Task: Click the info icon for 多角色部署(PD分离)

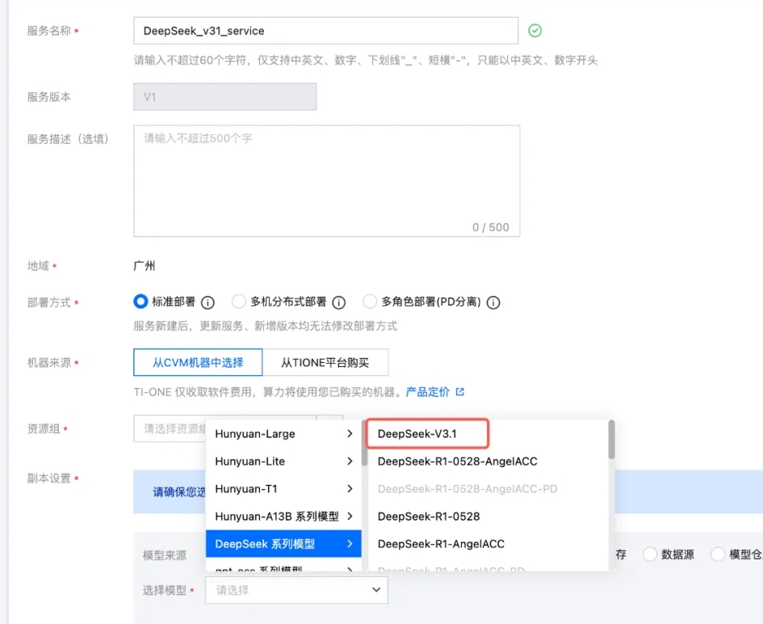Action: click(492, 302)
